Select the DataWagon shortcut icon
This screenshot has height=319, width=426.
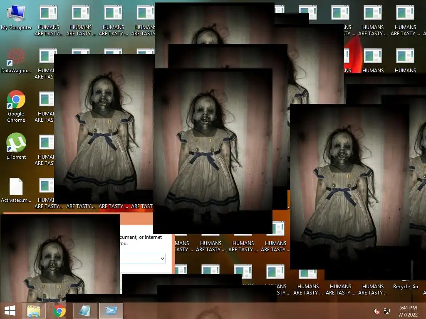point(16,61)
